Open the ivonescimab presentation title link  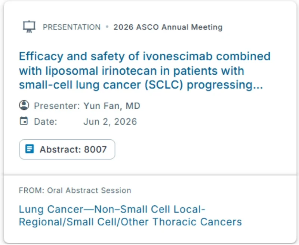tap(145, 71)
